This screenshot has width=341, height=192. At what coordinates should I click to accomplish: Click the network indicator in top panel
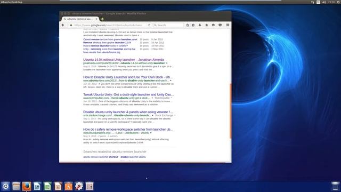tap(313, 2)
